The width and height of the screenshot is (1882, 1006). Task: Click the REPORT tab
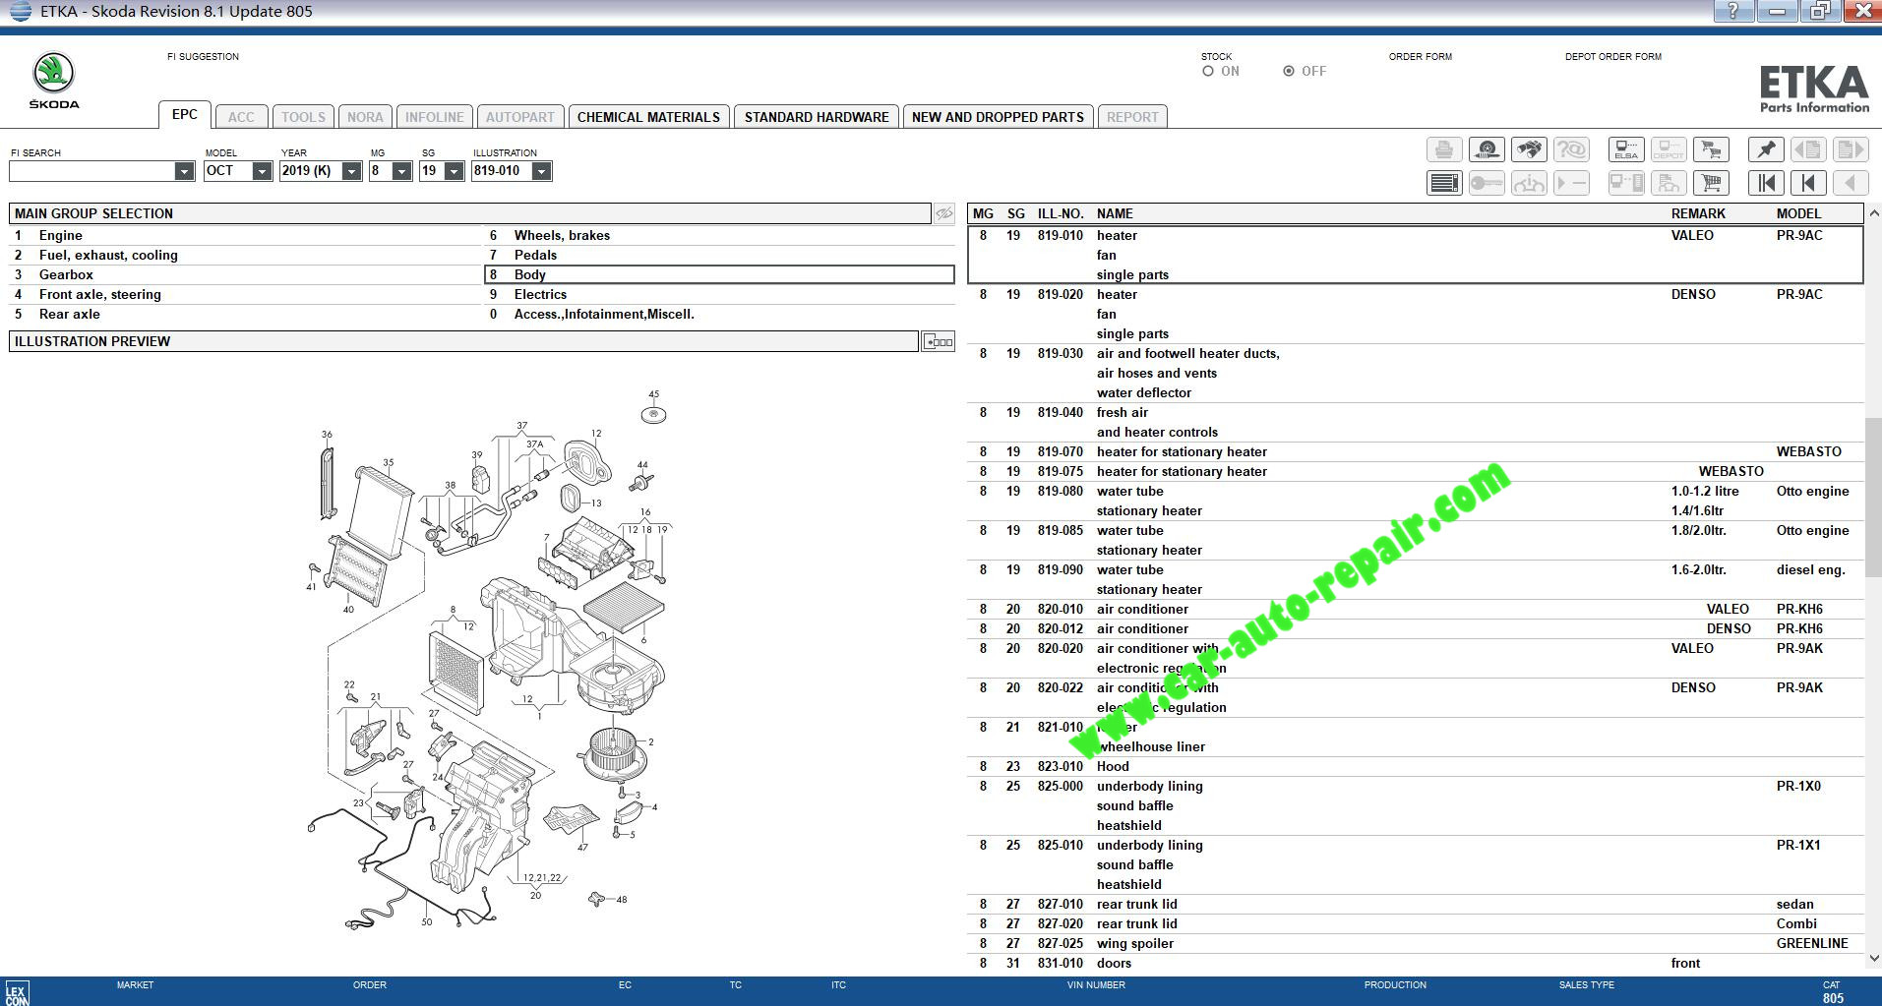[1132, 117]
